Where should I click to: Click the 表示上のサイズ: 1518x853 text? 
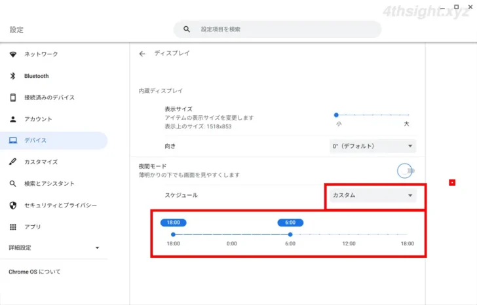click(x=198, y=127)
